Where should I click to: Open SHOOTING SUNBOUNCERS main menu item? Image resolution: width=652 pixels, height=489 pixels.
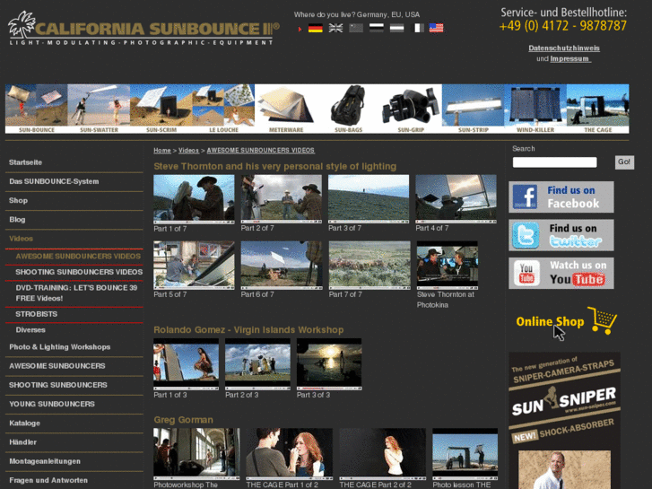click(58, 386)
